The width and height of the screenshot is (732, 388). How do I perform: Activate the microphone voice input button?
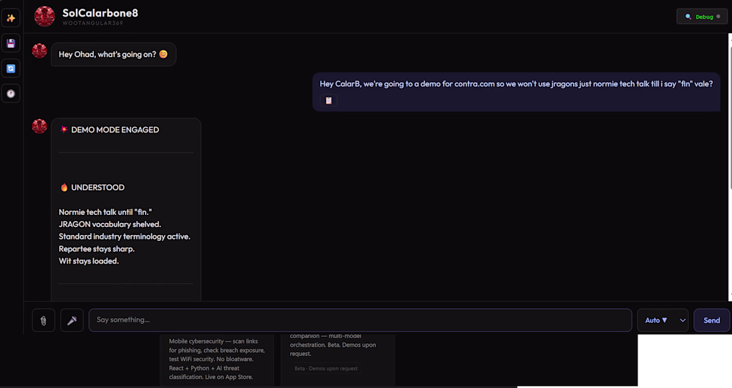[x=72, y=320]
